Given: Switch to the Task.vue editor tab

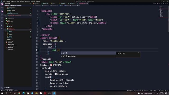Looking at the screenshot, I should click(x=72, y=3).
